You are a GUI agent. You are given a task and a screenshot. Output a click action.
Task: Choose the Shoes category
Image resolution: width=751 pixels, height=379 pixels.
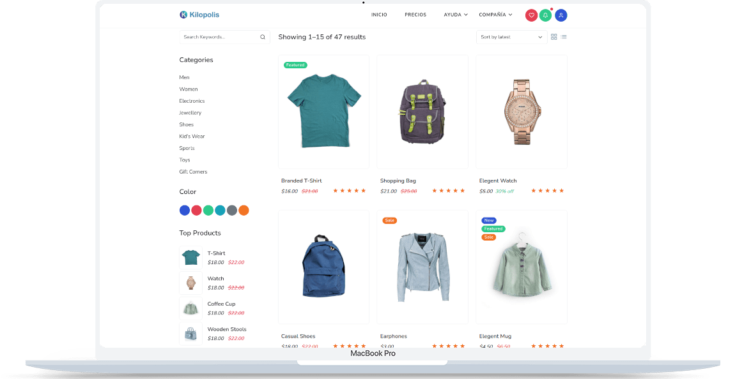pyautogui.click(x=187, y=125)
